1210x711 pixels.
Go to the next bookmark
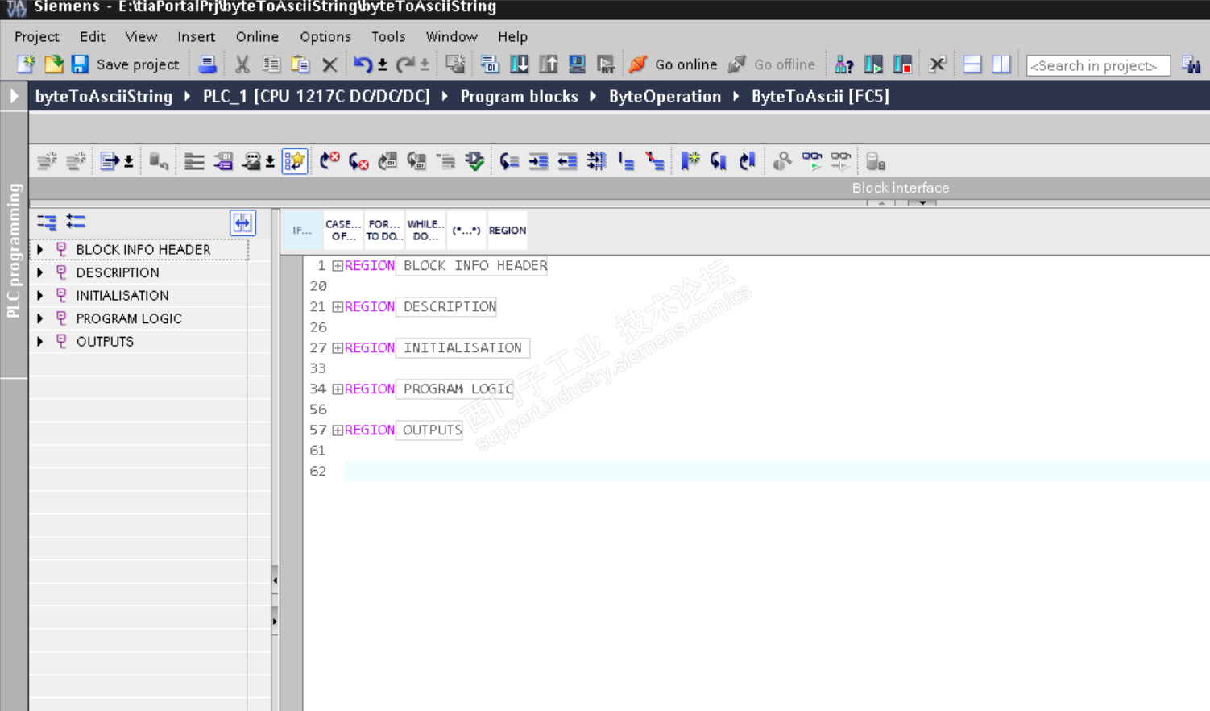[719, 161]
